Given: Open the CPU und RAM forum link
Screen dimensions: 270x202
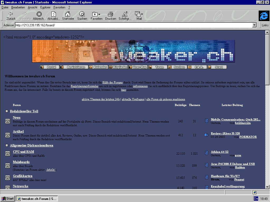Looking at the screenshot, I should click(x=23, y=152).
